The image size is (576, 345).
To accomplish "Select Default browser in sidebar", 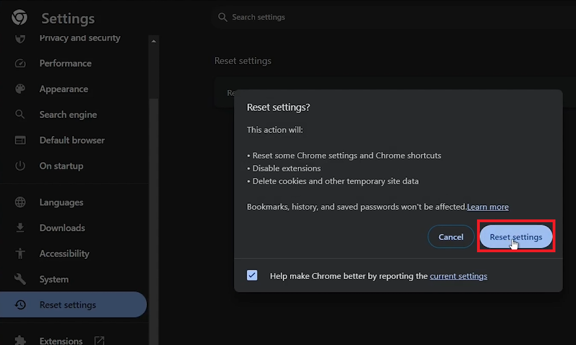I will (73, 140).
